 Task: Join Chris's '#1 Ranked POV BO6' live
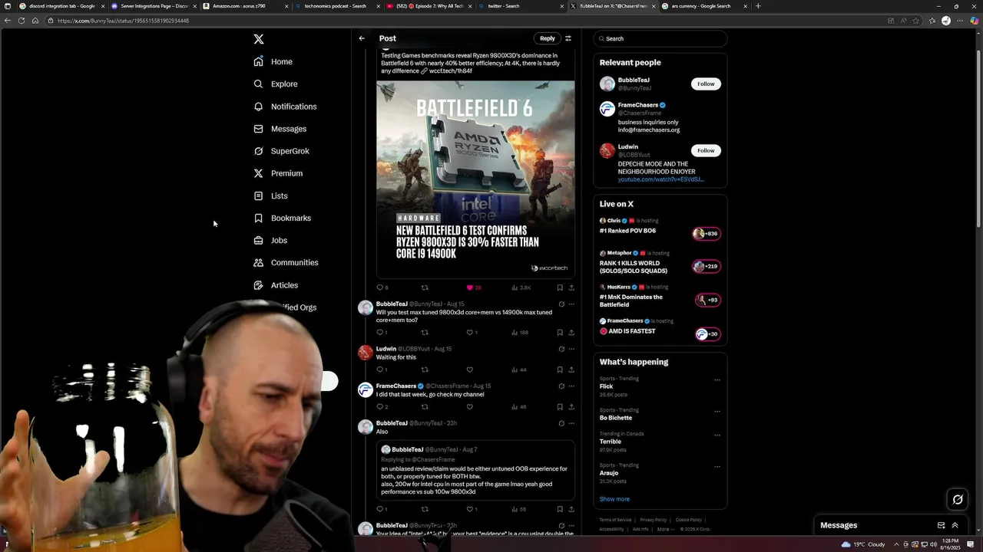tap(707, 234)
